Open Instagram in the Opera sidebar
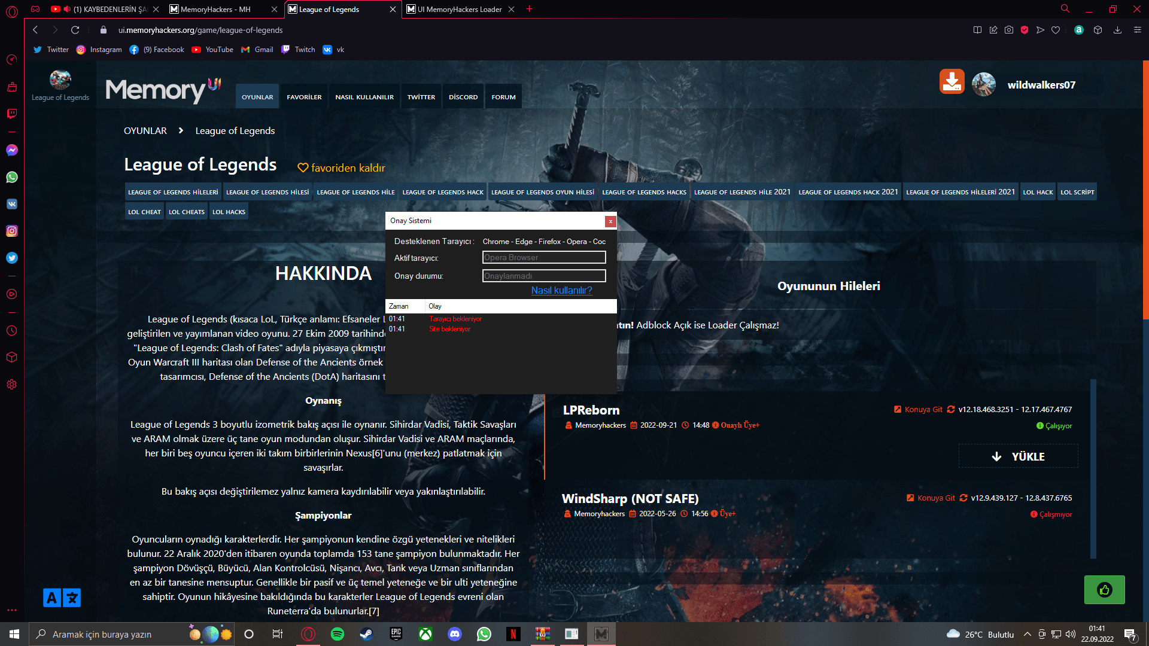 tap(12, 231)
